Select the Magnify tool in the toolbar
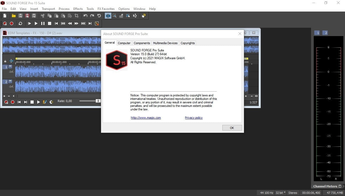 click(115, 16)
